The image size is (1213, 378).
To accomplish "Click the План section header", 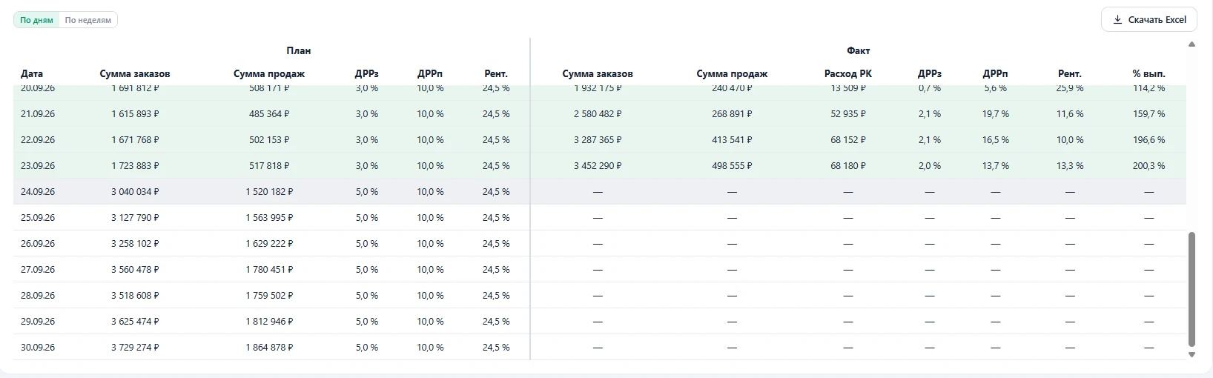I will [x=299, y=51].
